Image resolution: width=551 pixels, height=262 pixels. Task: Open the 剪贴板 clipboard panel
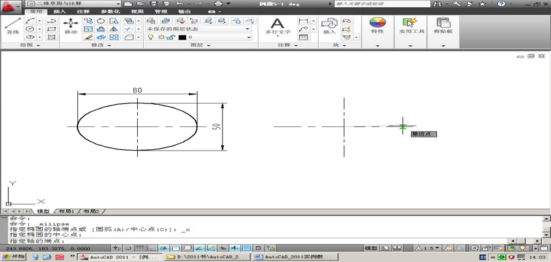(445, 25)
